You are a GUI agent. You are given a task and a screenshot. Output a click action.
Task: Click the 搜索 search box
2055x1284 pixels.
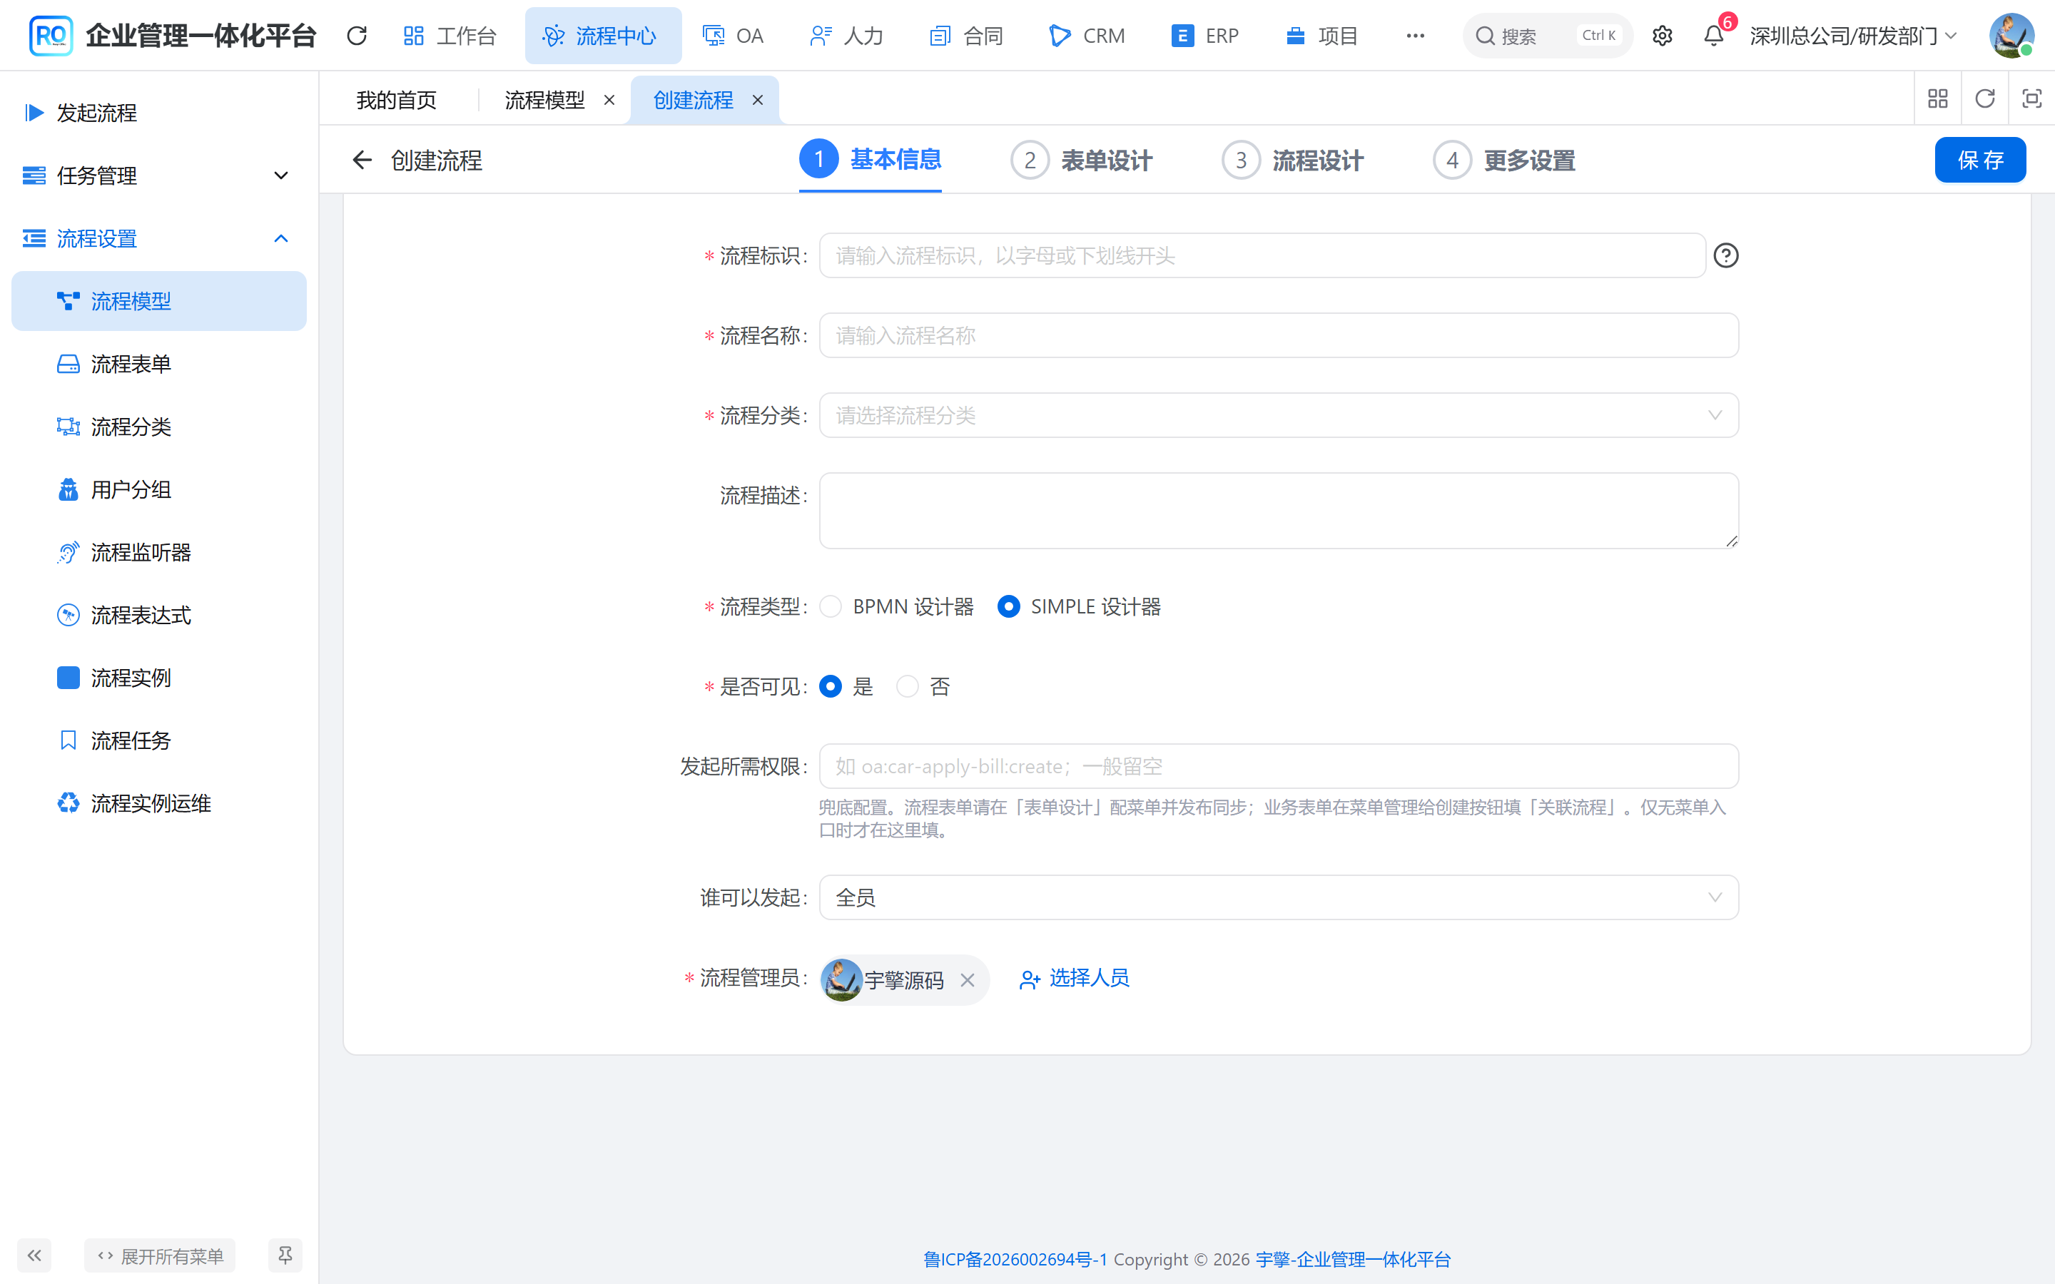pyautogui.click(x=1547, y=36)
